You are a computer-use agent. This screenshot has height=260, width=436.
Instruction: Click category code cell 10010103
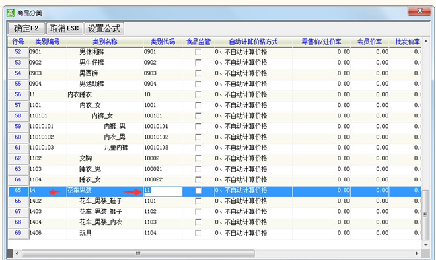pos(163,148)
